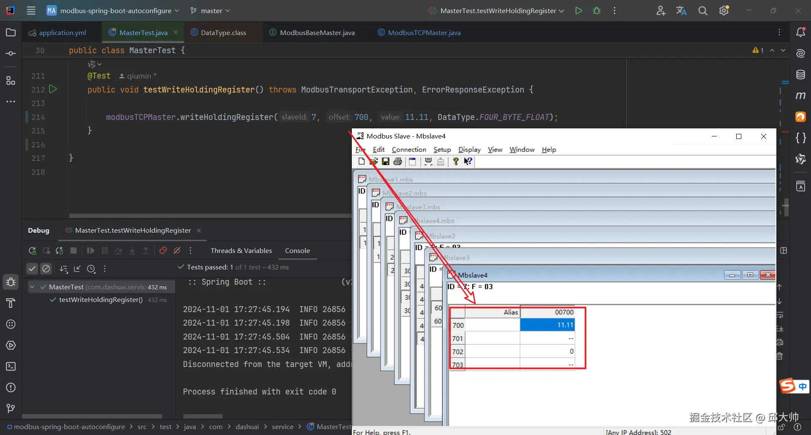Click the Save floppy icon in Modbus Slave
The width and height of the screenshot is (811, 435).
click(x=386, y=161)
